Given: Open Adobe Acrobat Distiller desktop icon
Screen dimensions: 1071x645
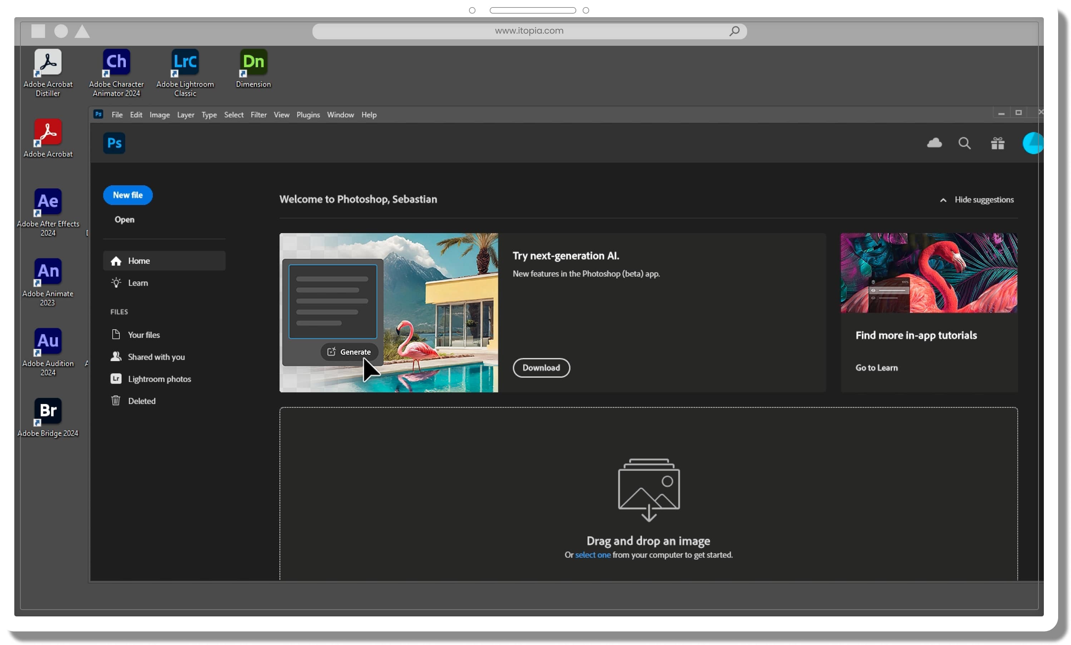Looking at the screenshot, I should 48,72.
